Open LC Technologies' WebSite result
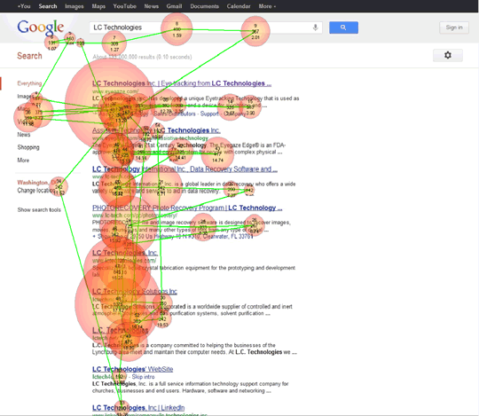Viewport: 479px width, 416px height. [132, 369]
